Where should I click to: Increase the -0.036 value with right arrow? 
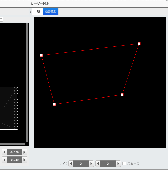(x=24, y=152)
